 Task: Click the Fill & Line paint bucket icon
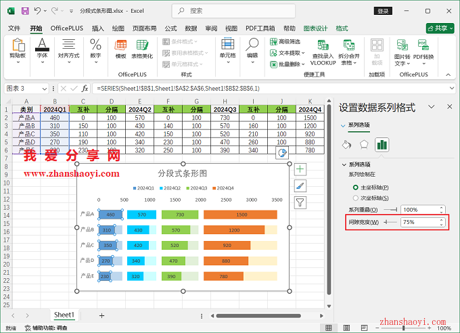(x=346, y=144)
